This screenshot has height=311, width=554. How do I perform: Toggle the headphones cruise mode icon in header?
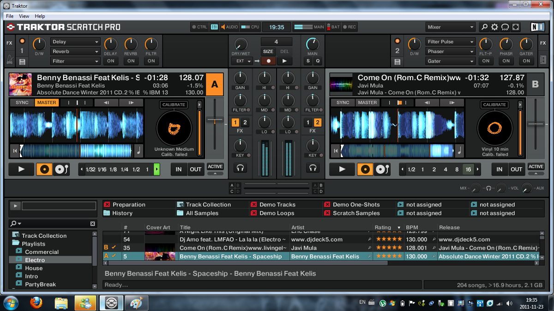coord(505,27)
